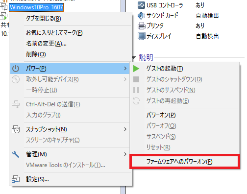This screenshot has height=194, width=247.
Task: Click あり value for USB コントローラ
Action: pos(200,5)
